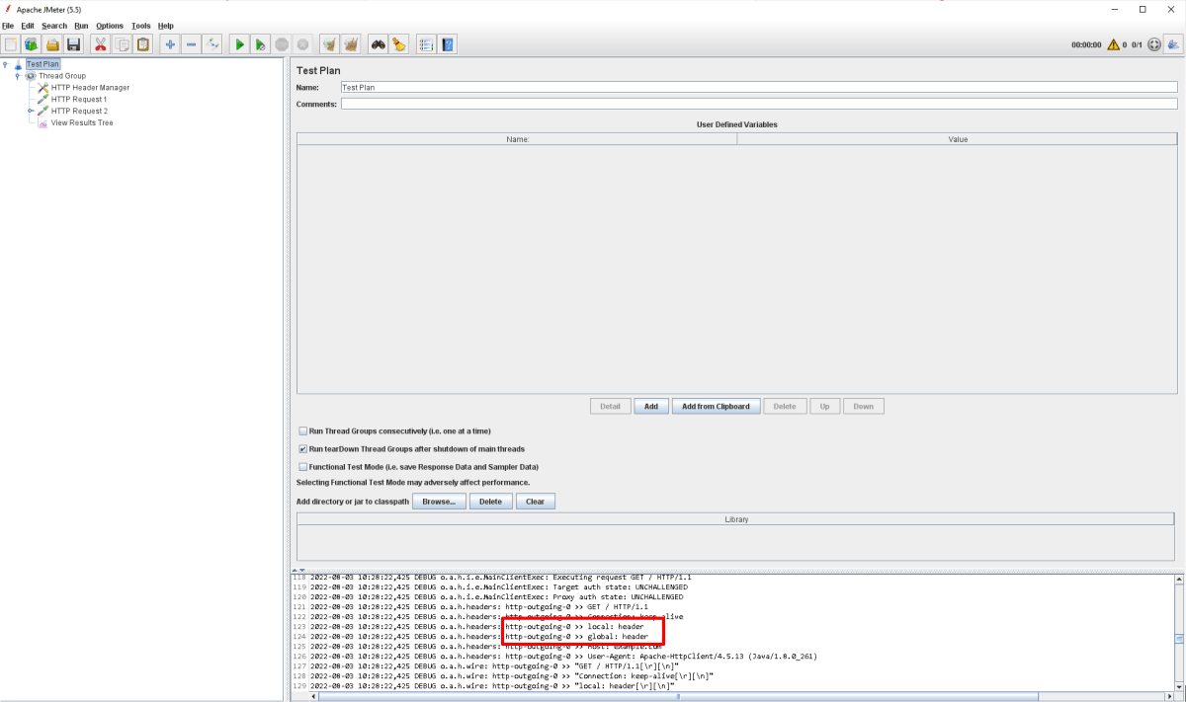The height and width of the screenshot is (702, 1186).
Task: Open the File menu
Action: point(8,26)
